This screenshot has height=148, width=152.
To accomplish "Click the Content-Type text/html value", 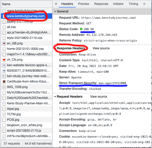I will [x=102, y=60].
